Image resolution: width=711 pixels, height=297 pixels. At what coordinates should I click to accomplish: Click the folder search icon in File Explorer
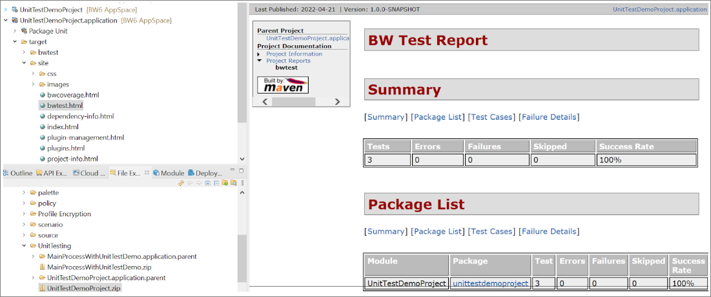coord(234,183)
